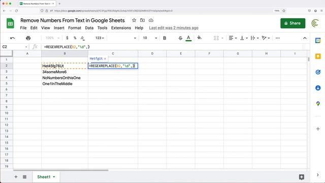
Task: Open the File menu
Action: (x=23, y=28)
